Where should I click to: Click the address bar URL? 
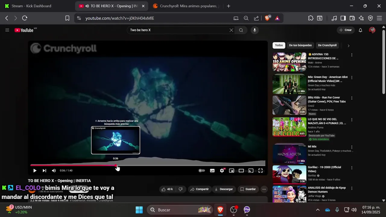pyautogui.click(x=120, y=18)
